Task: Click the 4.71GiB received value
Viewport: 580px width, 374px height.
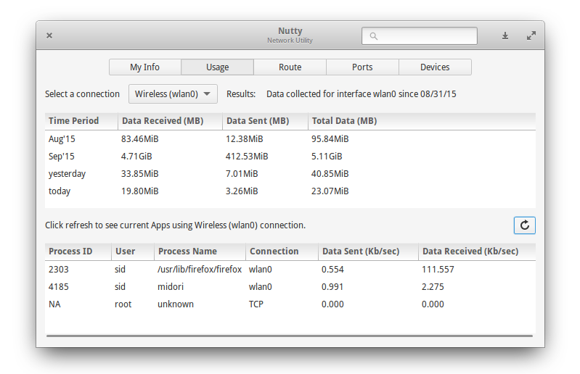Action: coord(136,157)
